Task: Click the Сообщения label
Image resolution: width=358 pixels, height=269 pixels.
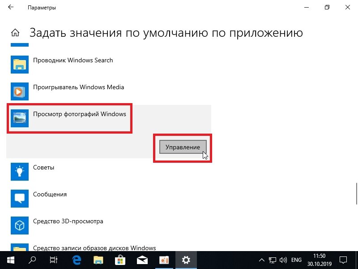Action: point(50,195)
